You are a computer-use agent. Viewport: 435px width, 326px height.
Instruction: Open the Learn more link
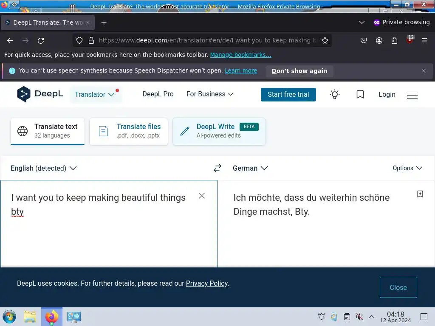241,71
